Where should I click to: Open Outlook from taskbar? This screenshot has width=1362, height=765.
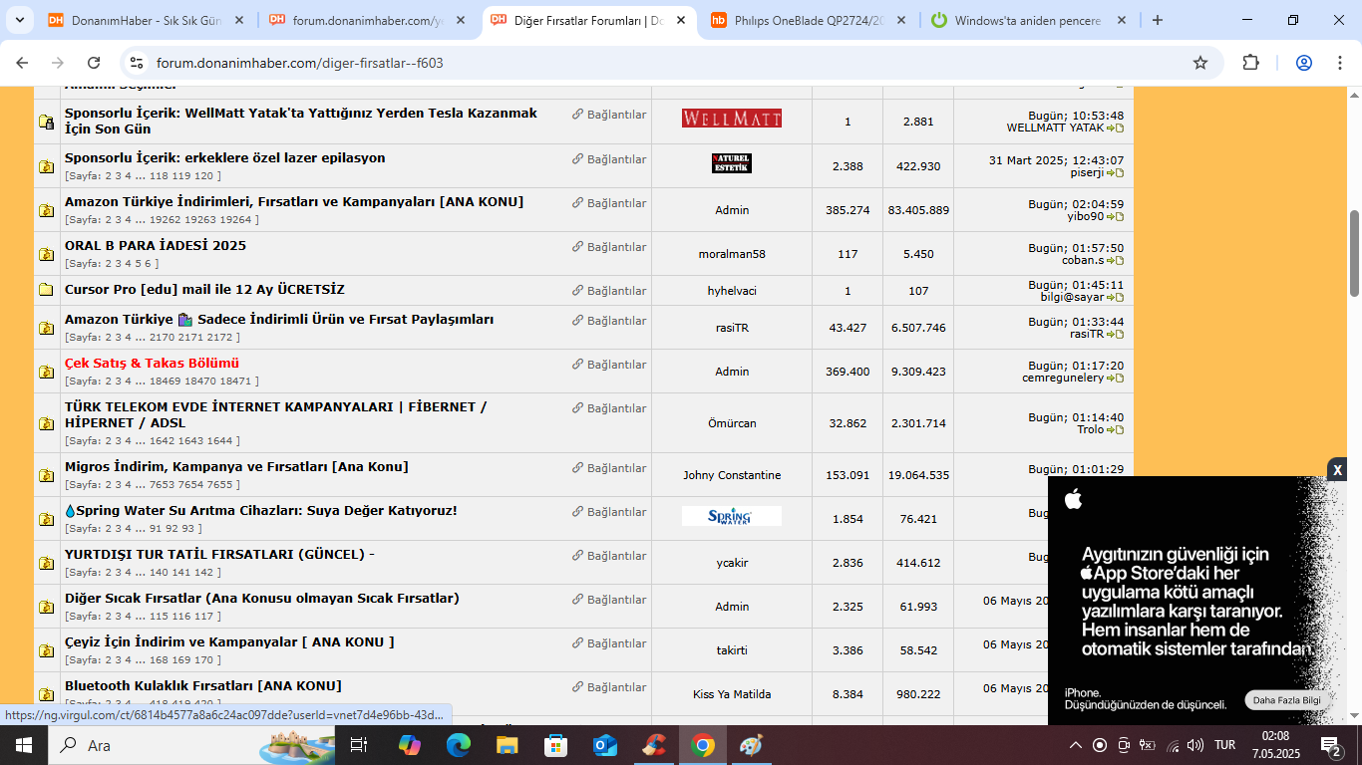605,745
